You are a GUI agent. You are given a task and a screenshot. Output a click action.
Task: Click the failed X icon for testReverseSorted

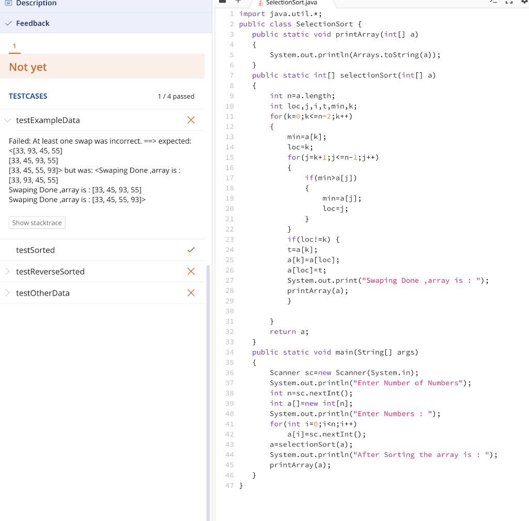point(191,271)
